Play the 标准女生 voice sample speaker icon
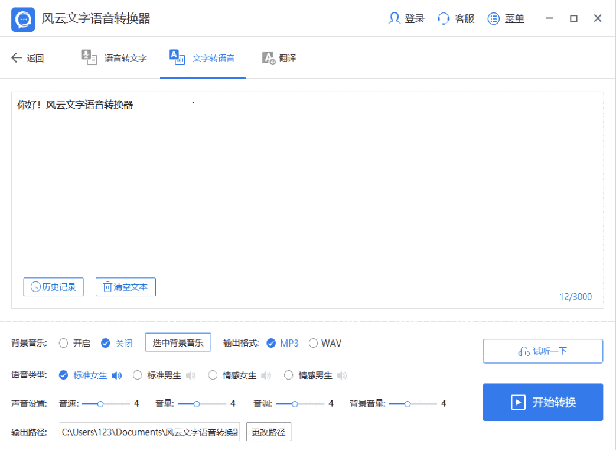616x450 pixels. pos(117,375)
